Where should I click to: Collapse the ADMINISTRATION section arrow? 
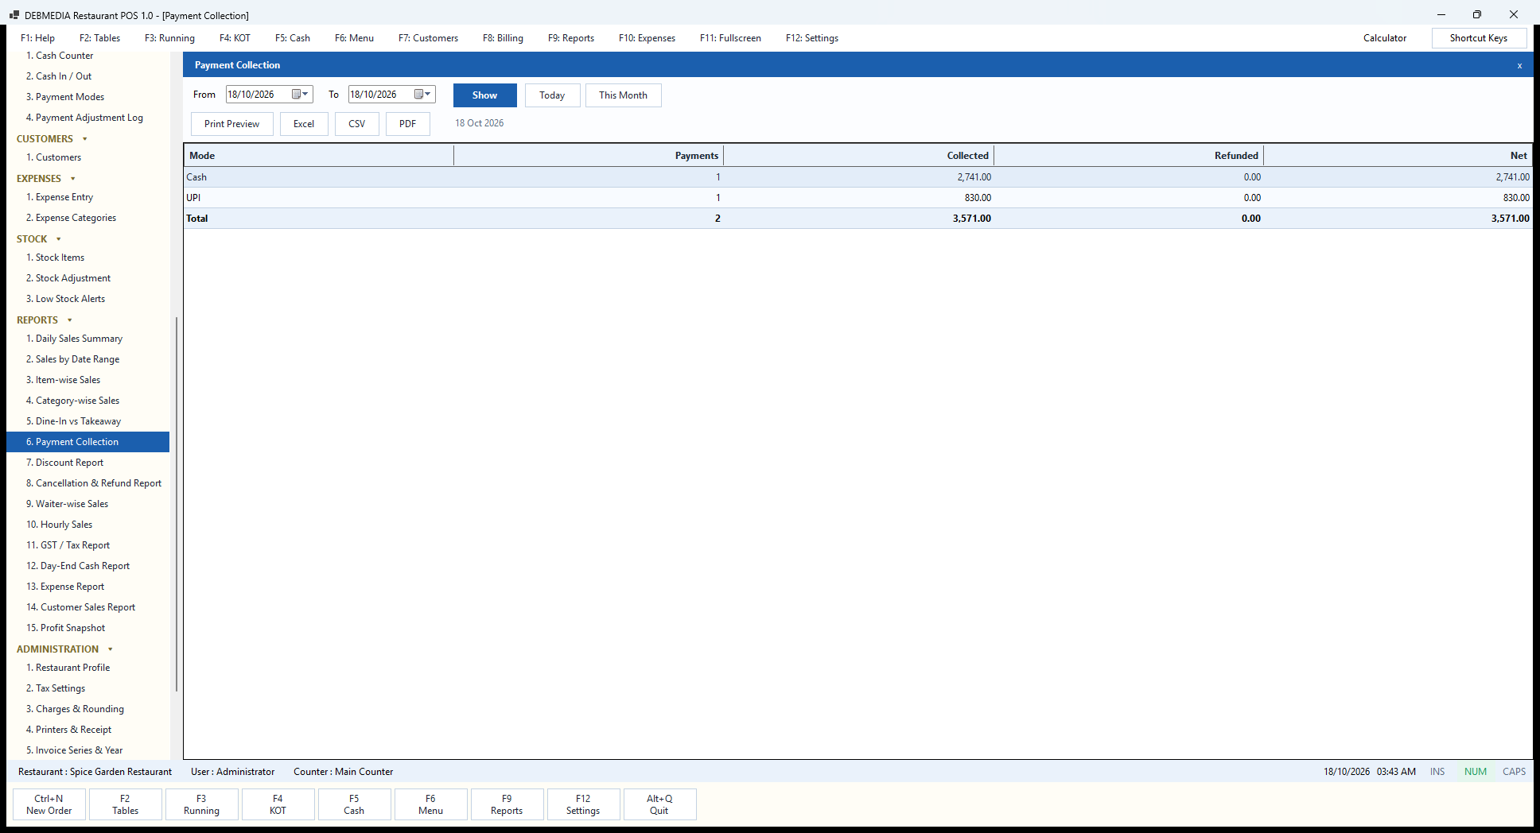tap(111, 649)
